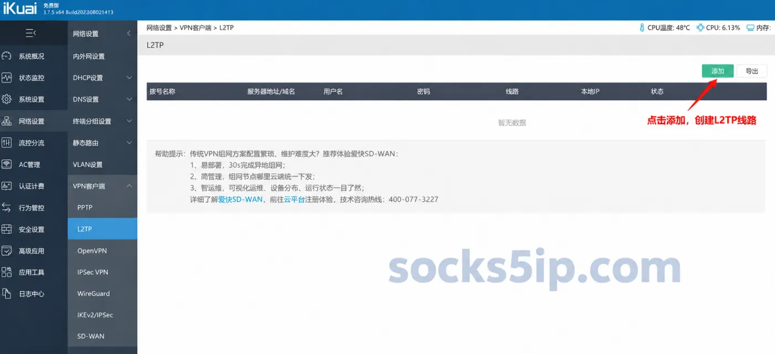Expand the 终端分组设置 submenu
775x354 pixels.
point(129,121)
